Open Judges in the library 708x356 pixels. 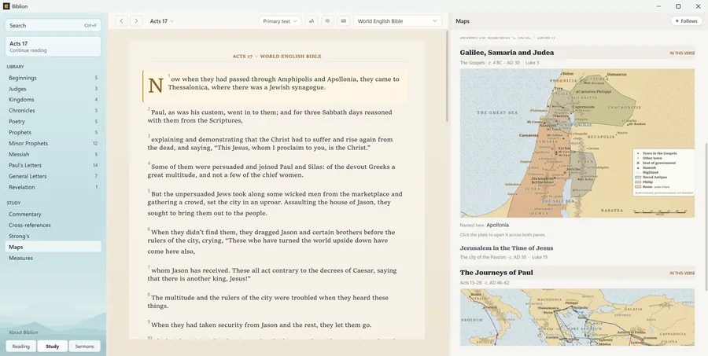click(x=53, y=89)
